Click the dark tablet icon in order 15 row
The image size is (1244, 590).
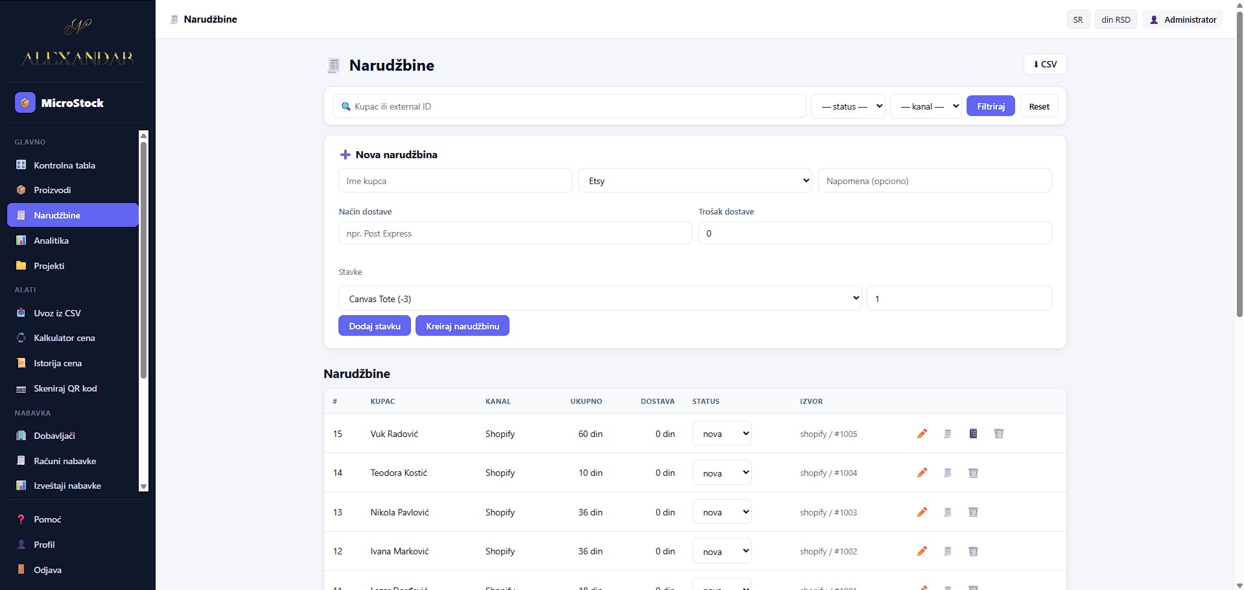click(x=973, y=434)
